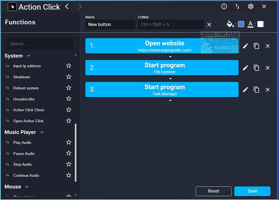
Task: Choose the Action Click Close function
Action: (28, 110)
